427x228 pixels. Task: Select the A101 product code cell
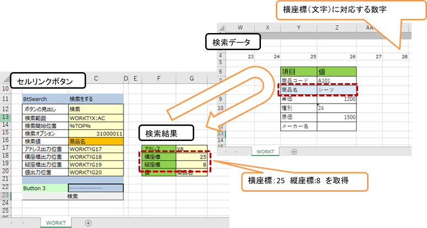click(337, 80)
